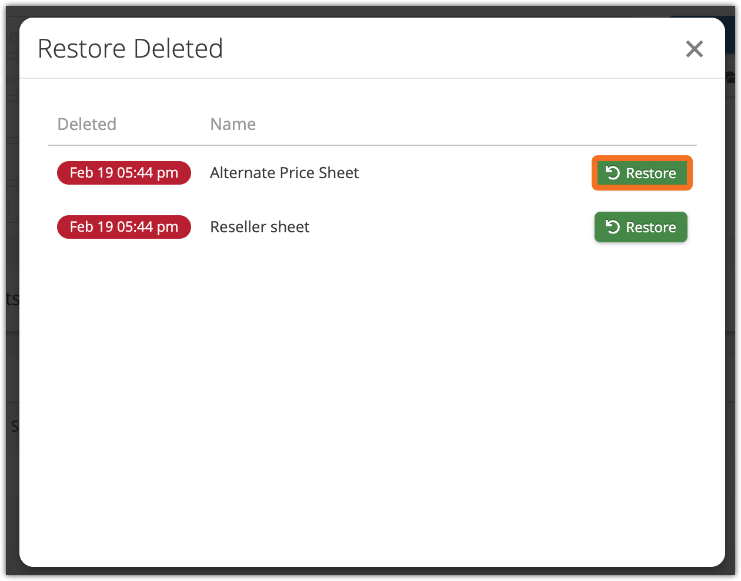Click the Restore label in the highlighted button
Screen dimensions: 741x581
pyautogui.click(x=650, y=173)
